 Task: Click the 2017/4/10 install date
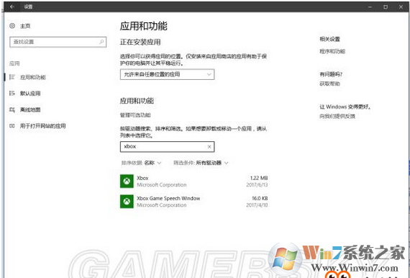click(257, 205)
